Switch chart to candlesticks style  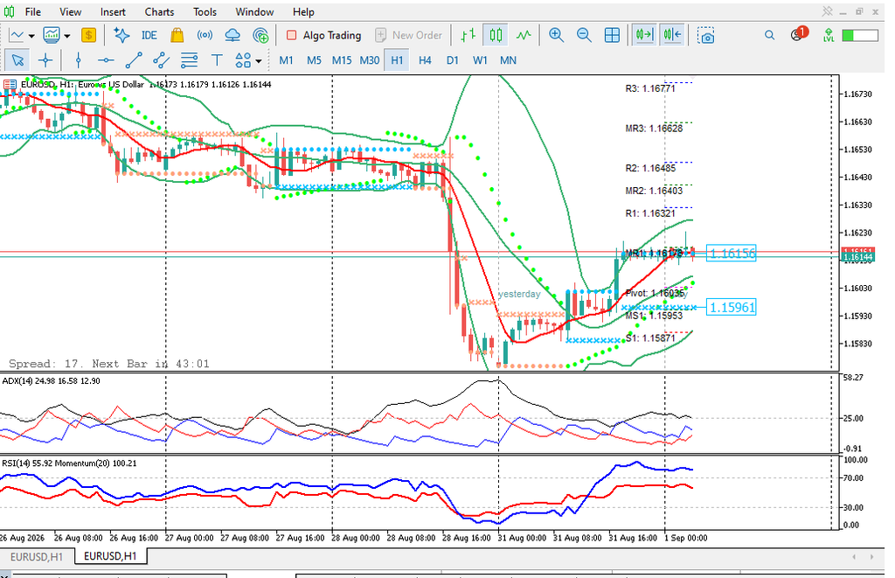(x=496, y=35)
